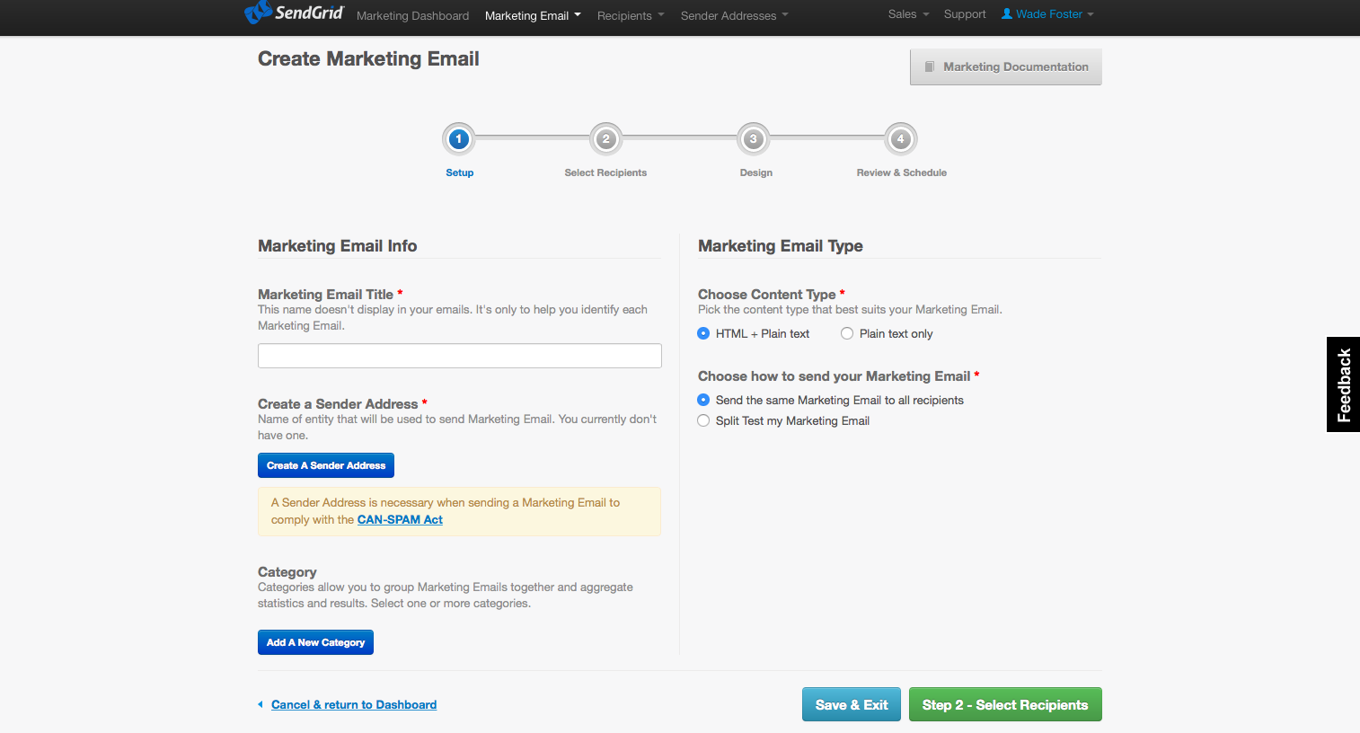
Task: Go to Marketing Dashboard
Action: point(412,15)
